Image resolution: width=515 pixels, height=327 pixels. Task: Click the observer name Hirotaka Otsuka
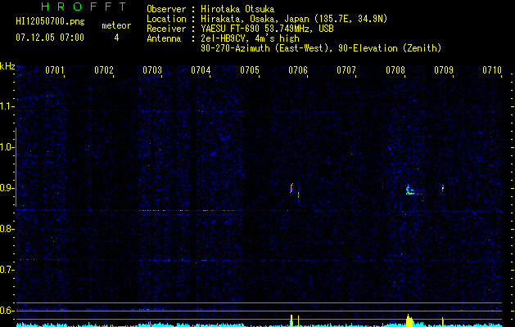click(x=236, y=9)
